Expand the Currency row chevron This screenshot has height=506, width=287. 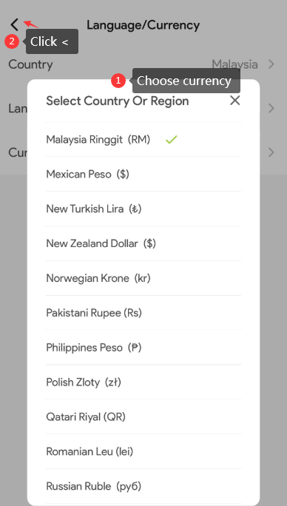coord(271,152)
